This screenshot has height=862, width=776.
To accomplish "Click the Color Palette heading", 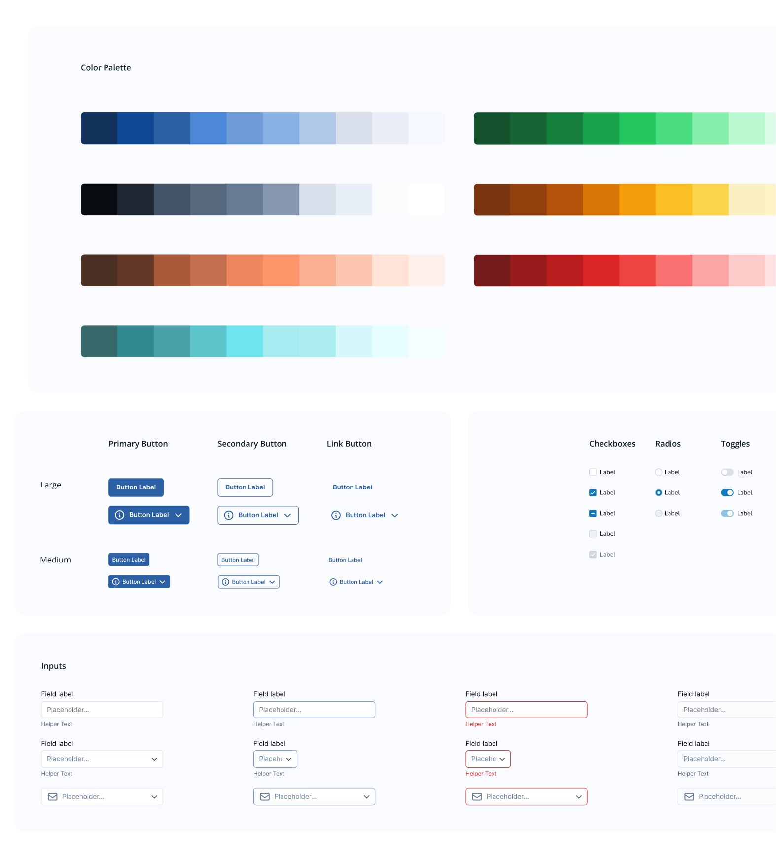I will pos(106,68).
